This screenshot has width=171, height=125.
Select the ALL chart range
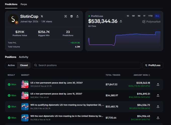157,16
